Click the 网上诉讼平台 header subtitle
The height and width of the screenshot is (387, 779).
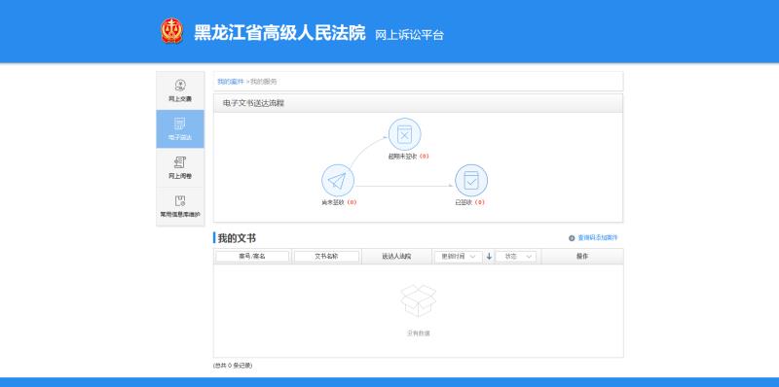click(x=409, y=35)
